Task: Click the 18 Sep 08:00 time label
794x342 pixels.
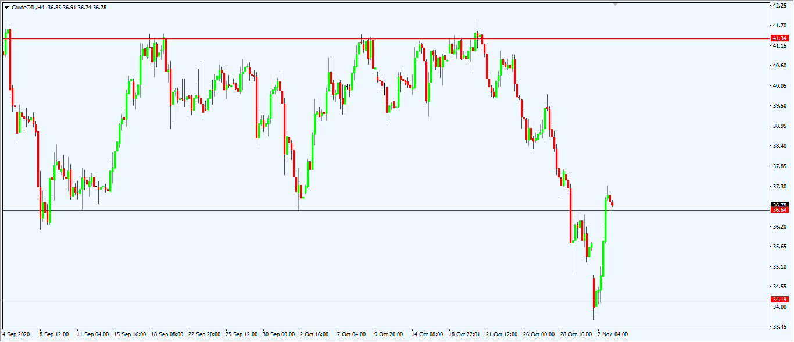Action: (167, 334)
